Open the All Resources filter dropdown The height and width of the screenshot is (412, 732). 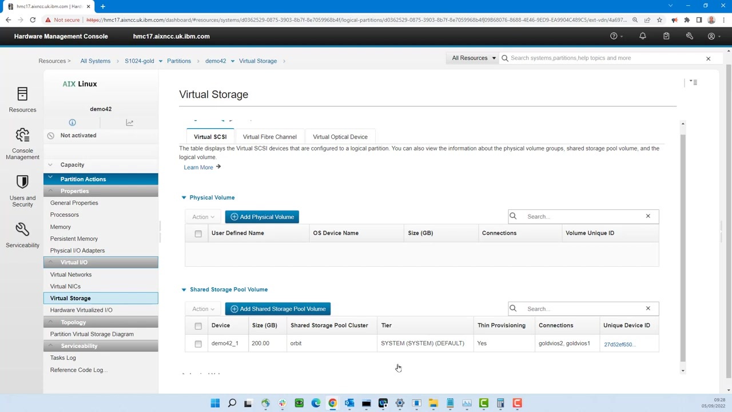click(x=474, y=58)
